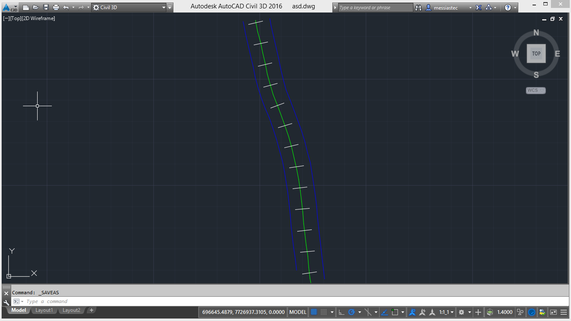Open the WCS dropdown below the ViewCube
This screenshot has width=571, height=321.
point(536,90)
